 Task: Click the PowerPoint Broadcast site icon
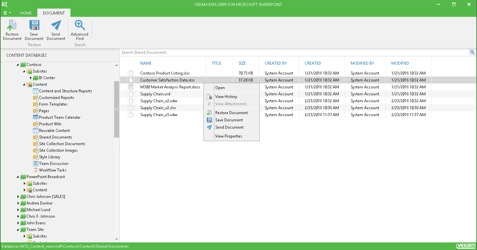coord(23,177)
